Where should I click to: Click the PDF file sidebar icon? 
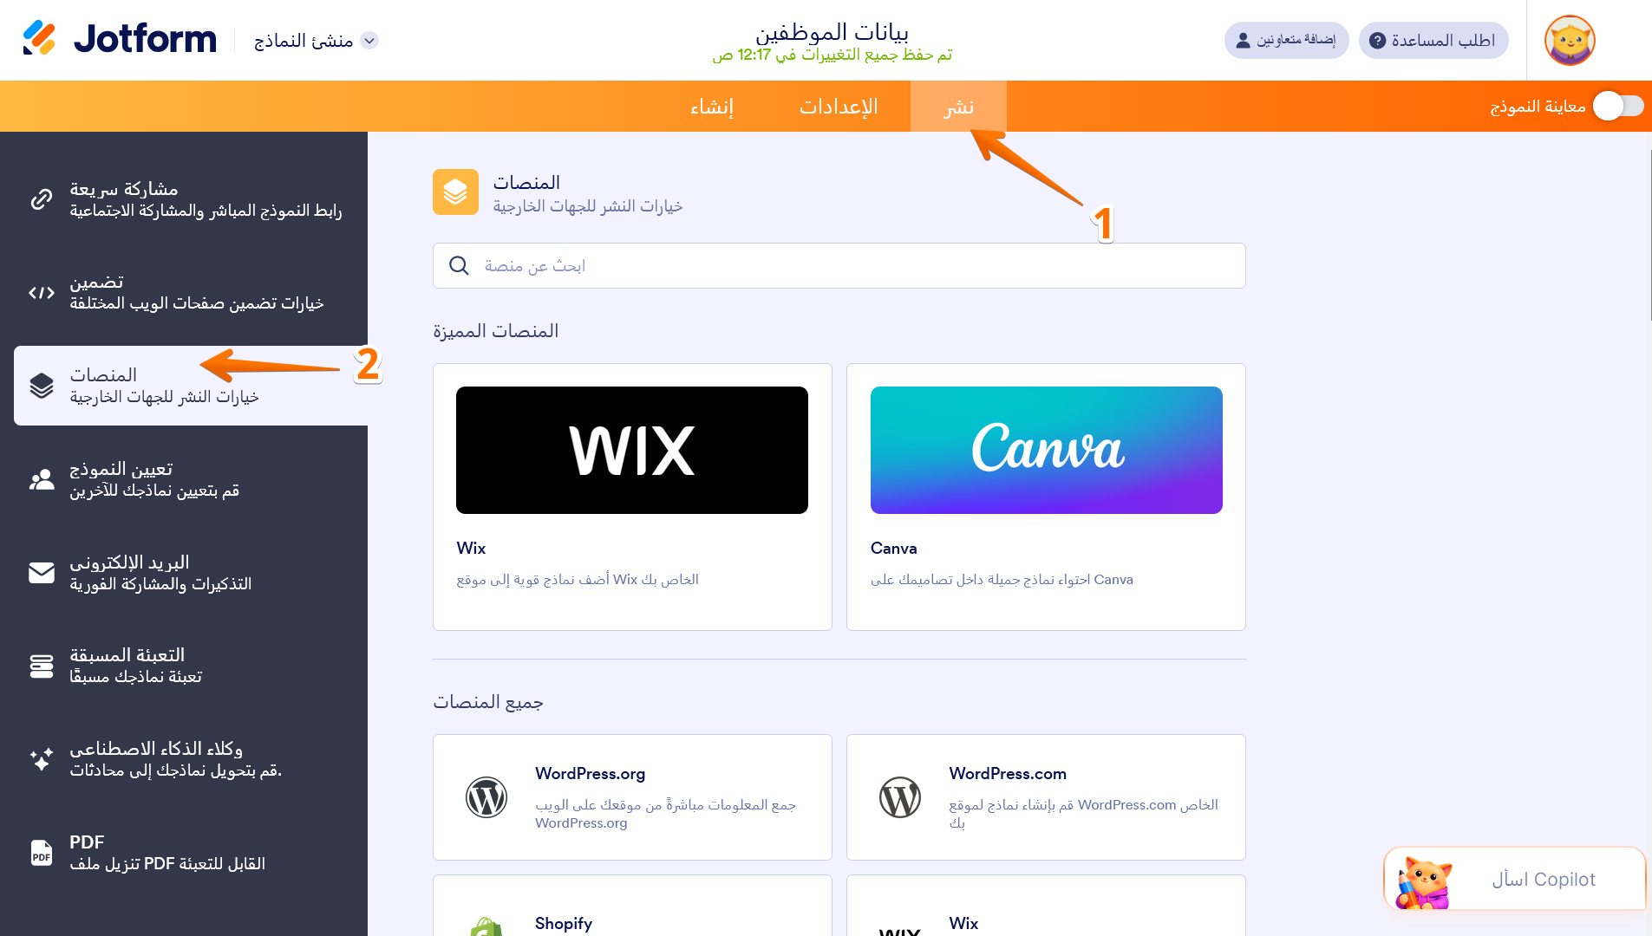42,853
